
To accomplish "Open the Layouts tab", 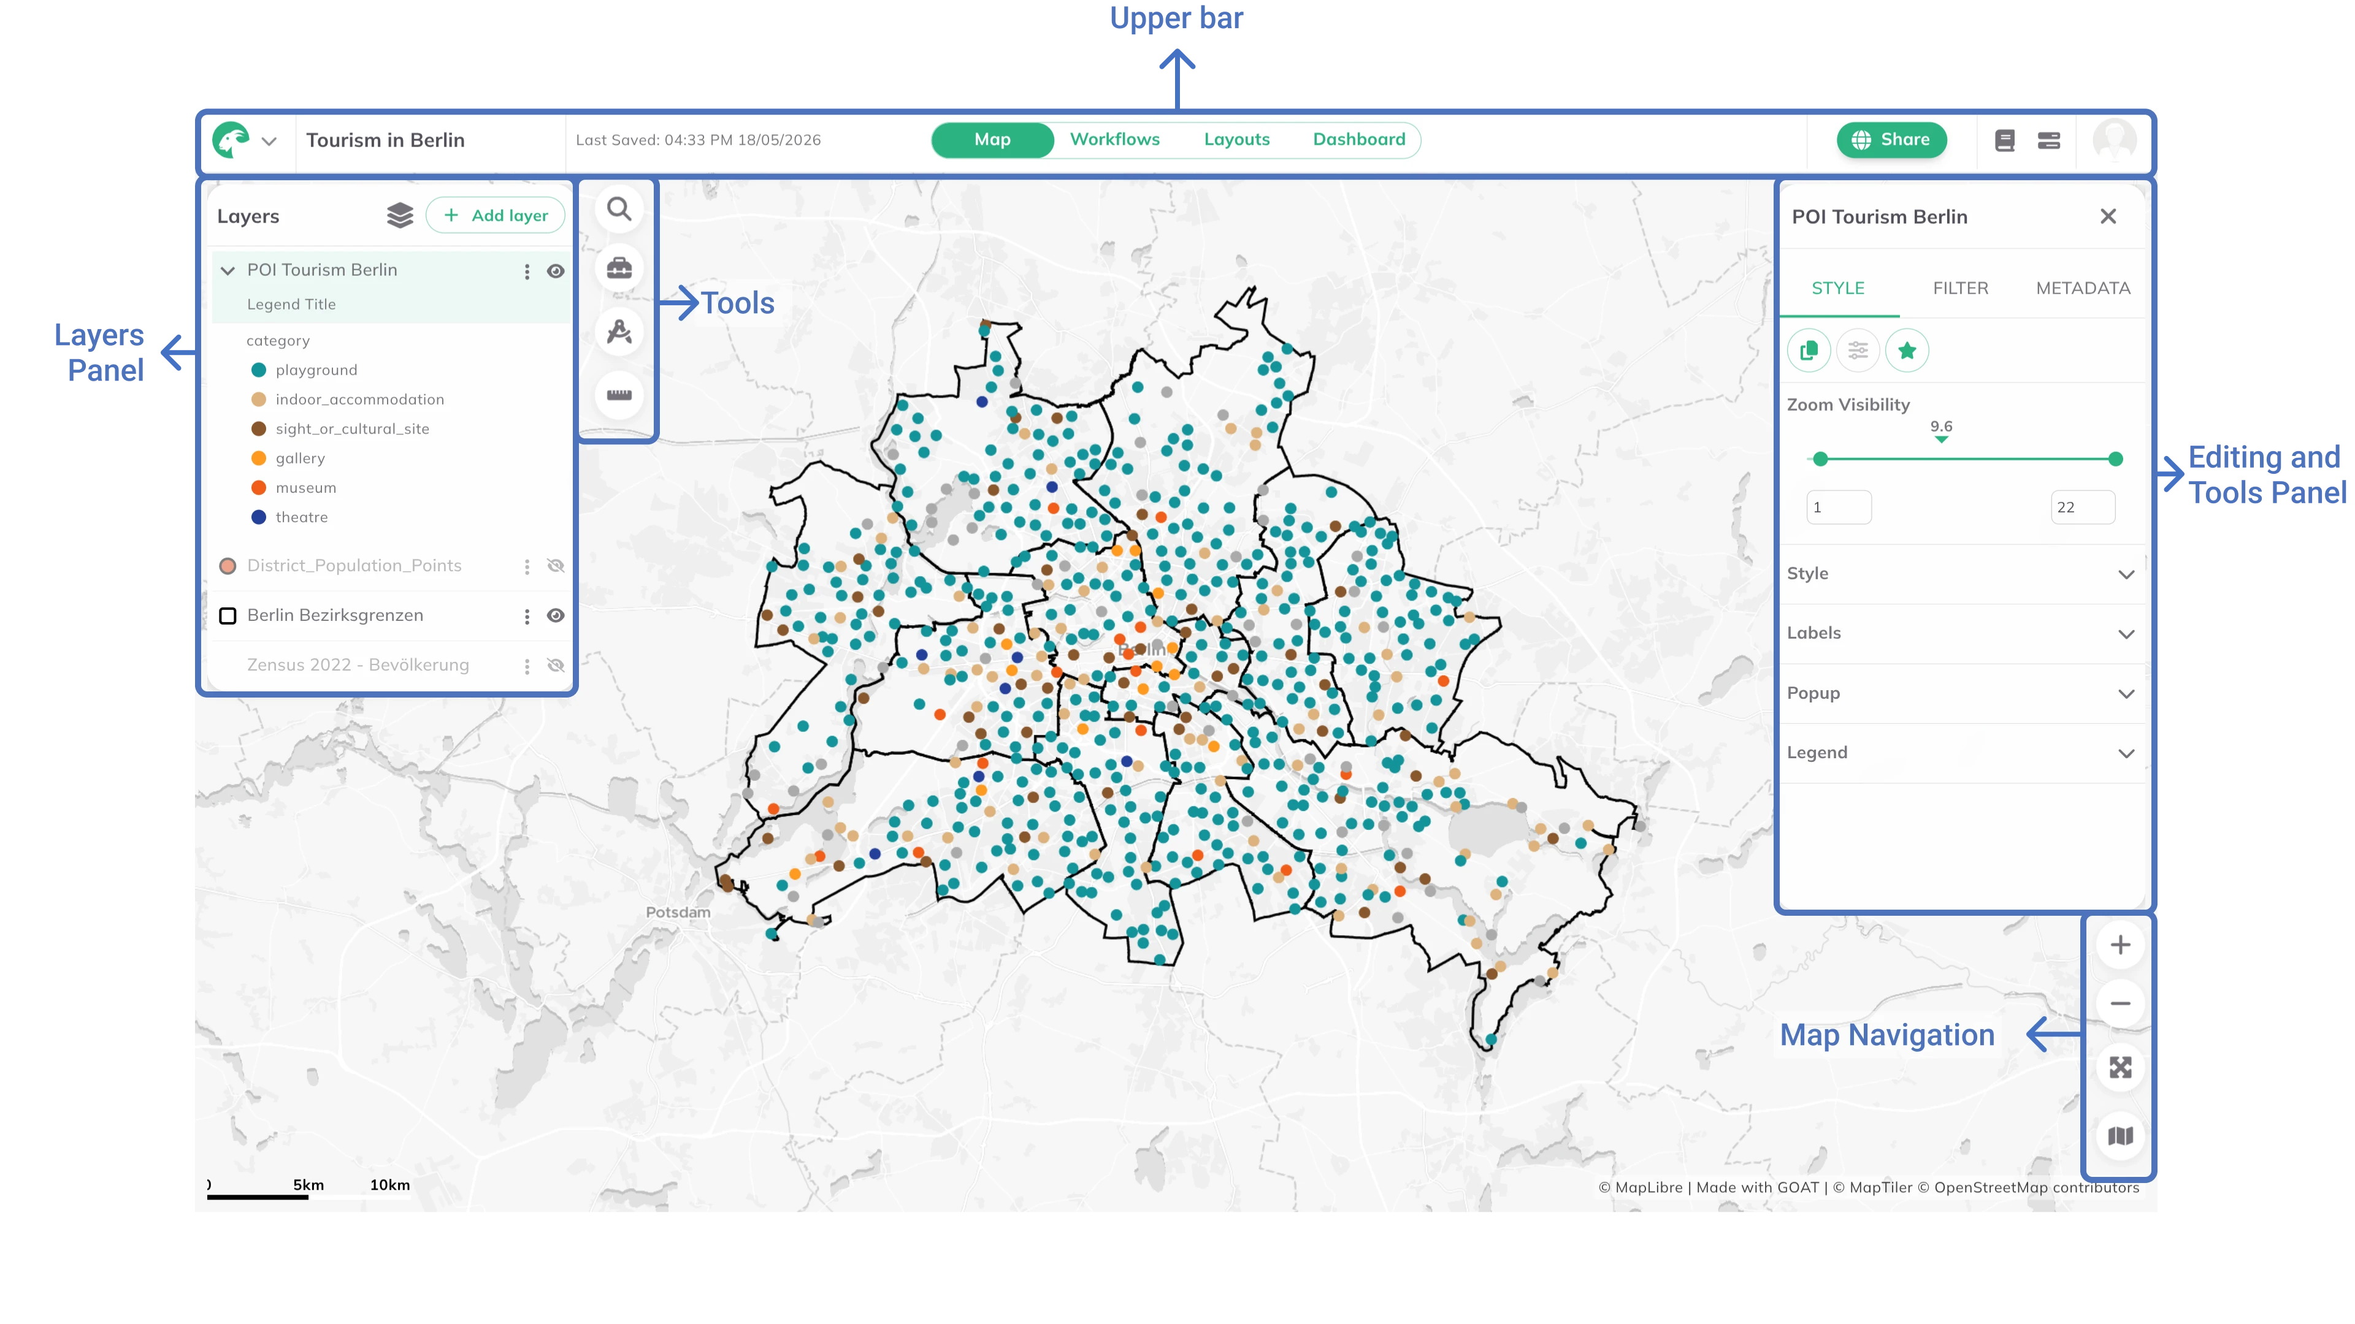I will click(x=1236, y=140).
